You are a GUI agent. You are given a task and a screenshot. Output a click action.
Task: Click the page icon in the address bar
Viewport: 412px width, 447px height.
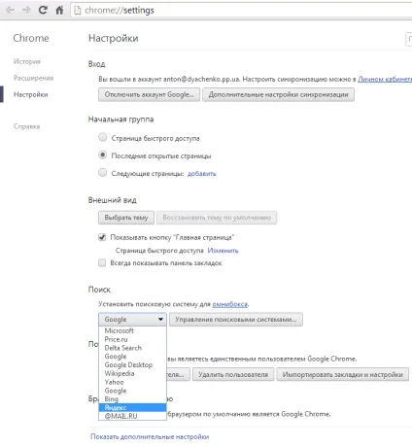[x=78, y=11]
